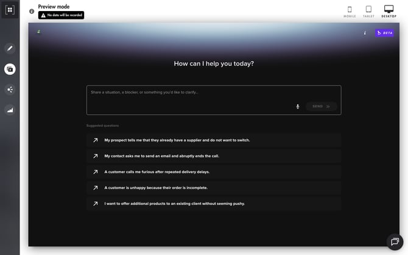The height and width of the screenshot is (255, 408).
Task: Select suggestion about incomplete order
Action: 214,188
